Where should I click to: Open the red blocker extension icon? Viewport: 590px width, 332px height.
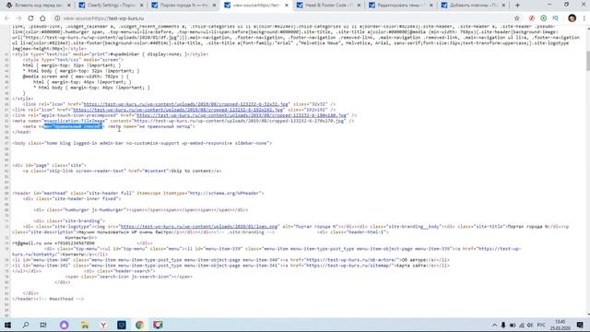coord(532,18)
